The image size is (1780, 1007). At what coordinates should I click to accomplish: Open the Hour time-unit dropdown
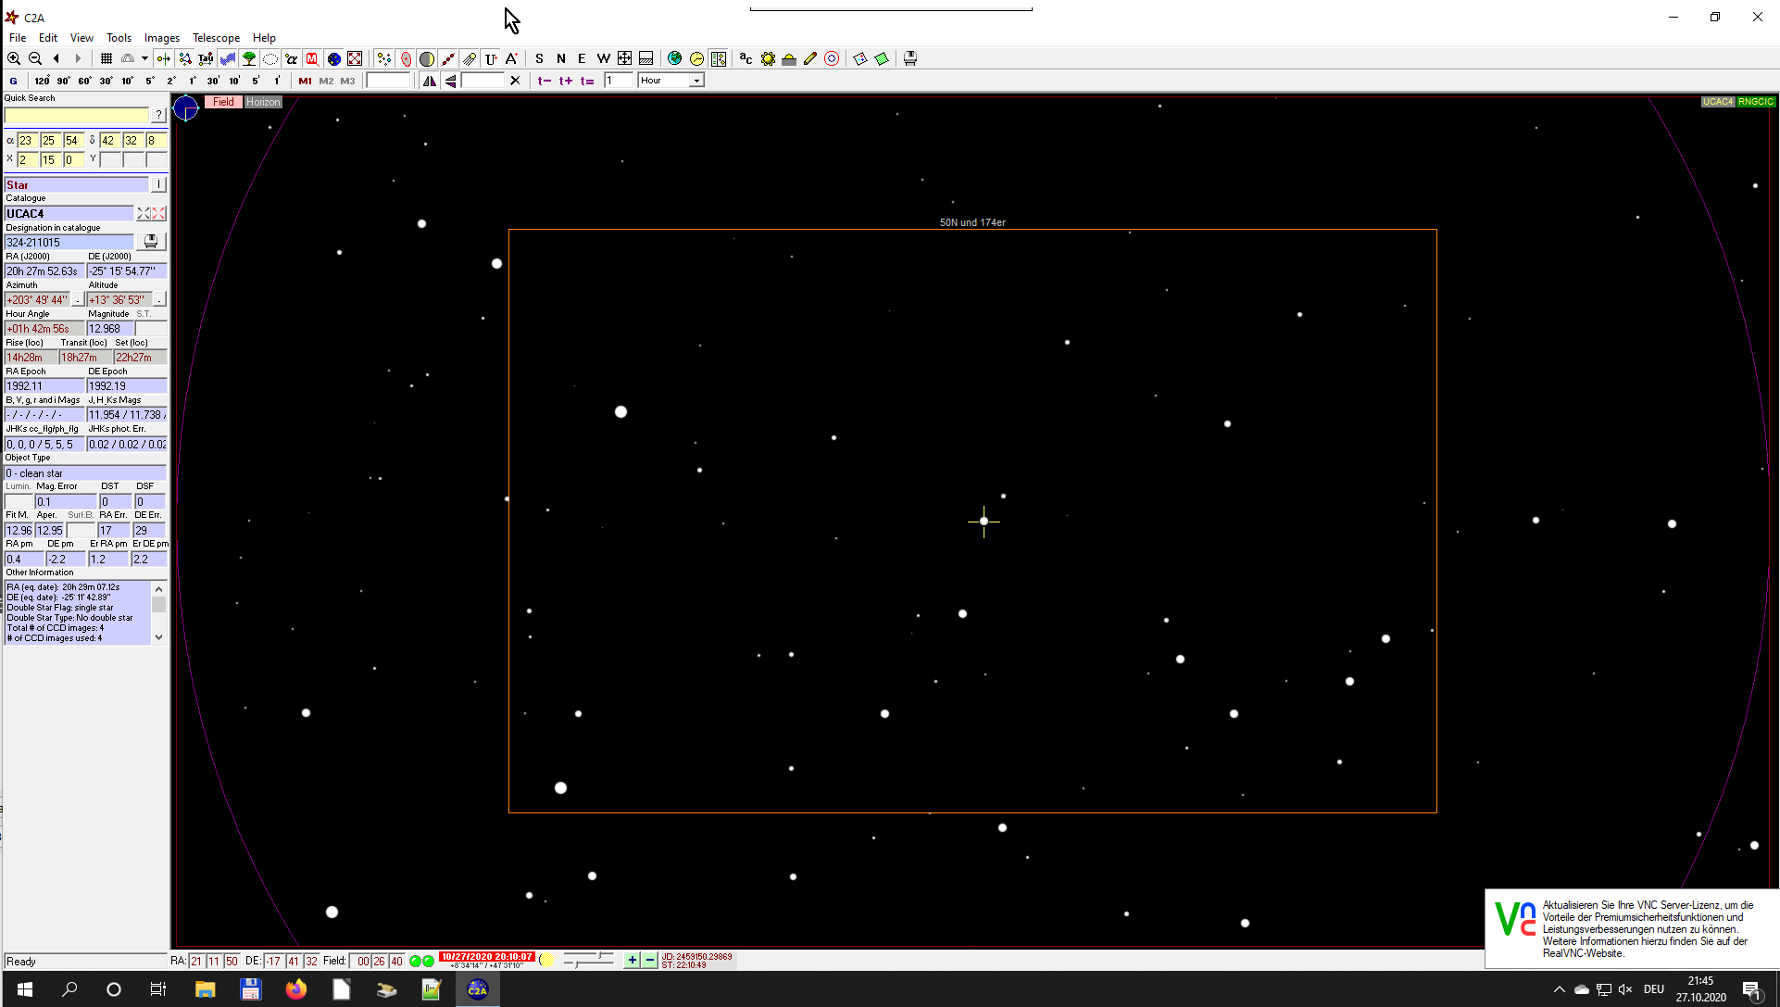point(696,81)
